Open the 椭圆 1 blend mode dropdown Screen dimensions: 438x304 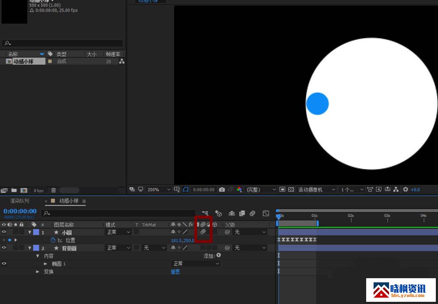[196, 264]
